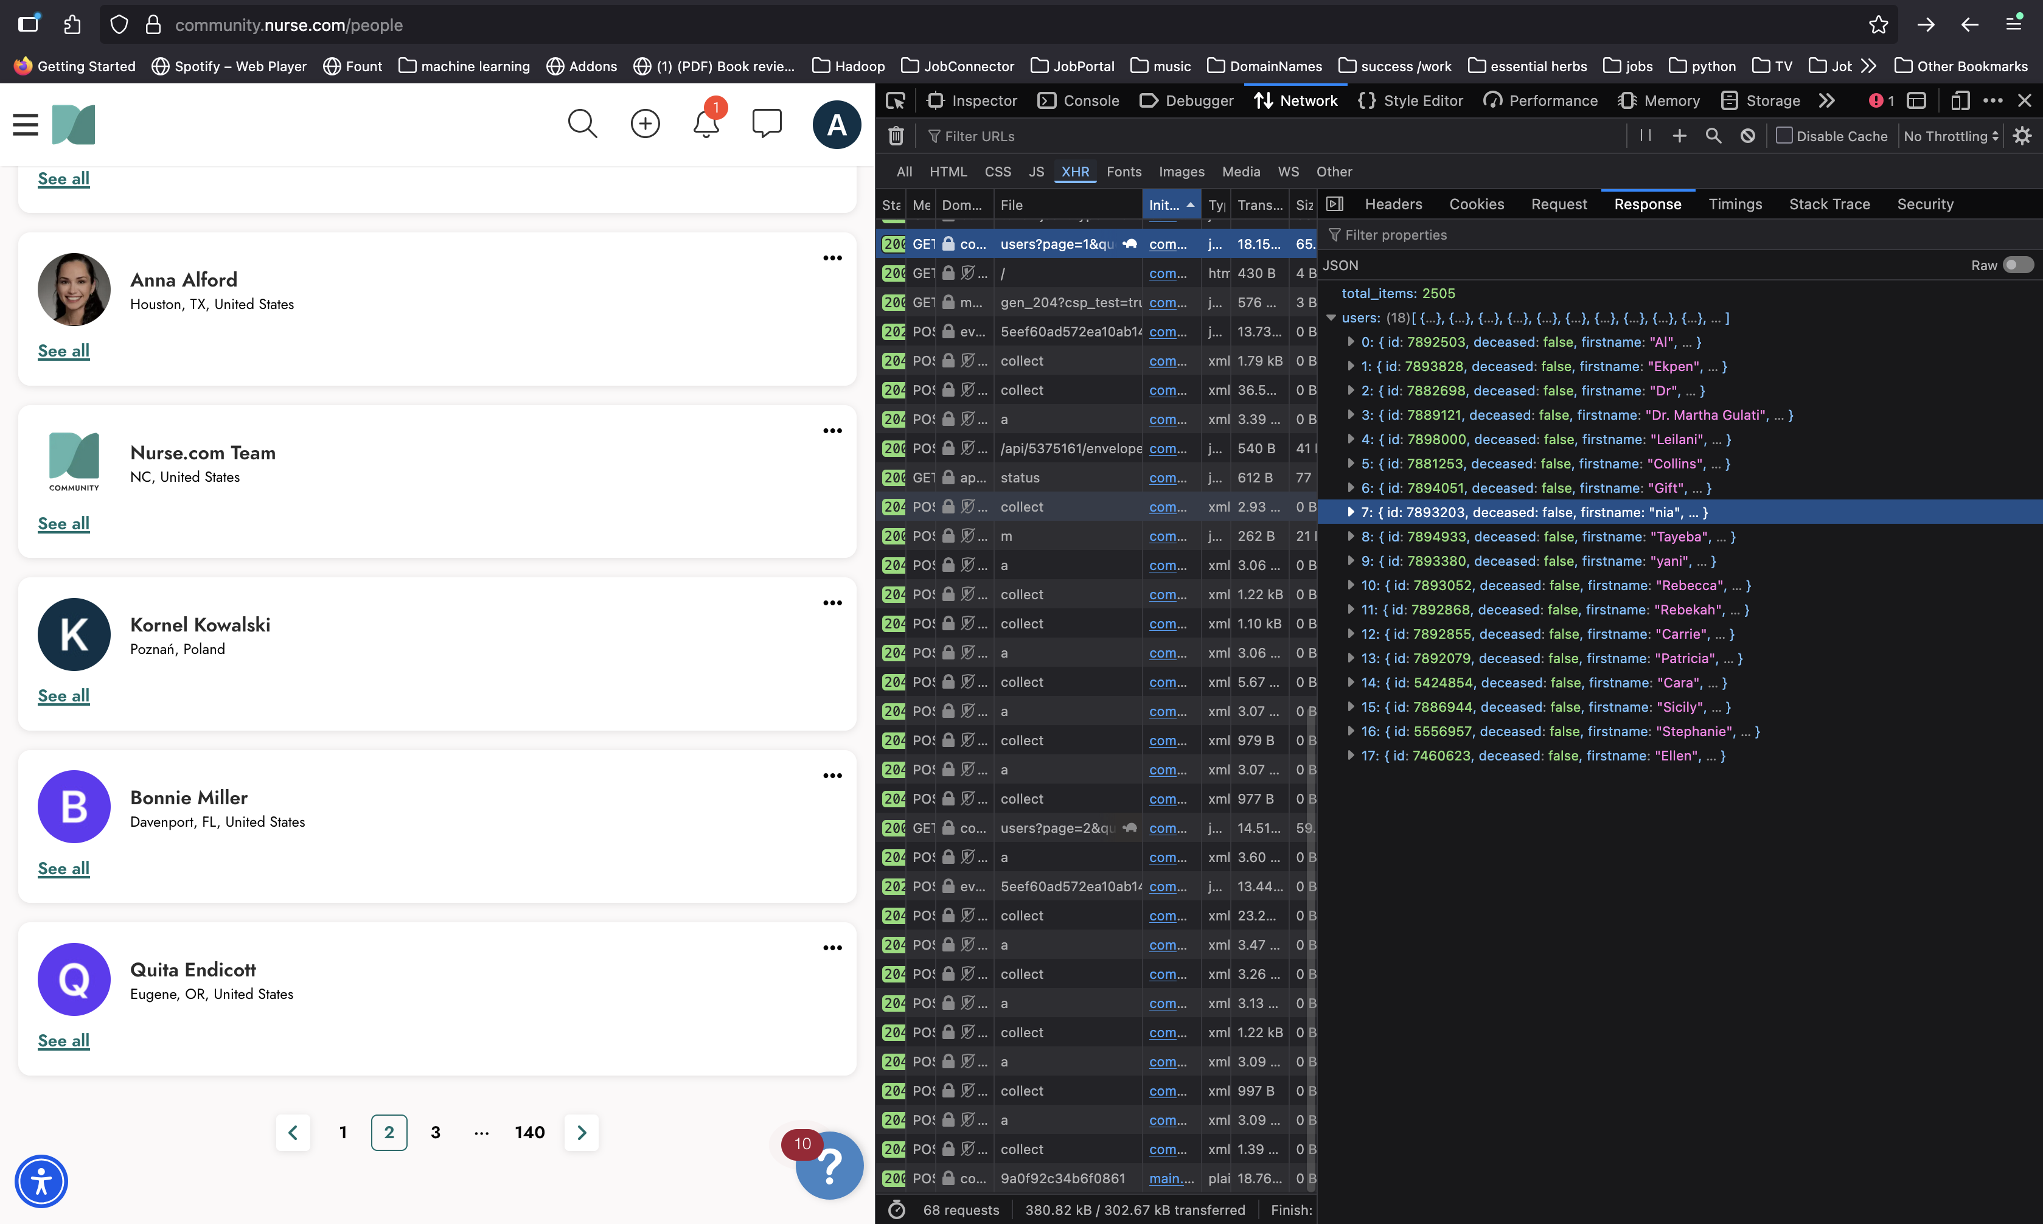The height and width of the screenshot is (1224, 2043).
Task: Toggle responsive design mode icon
Action: coord(1960,100)
